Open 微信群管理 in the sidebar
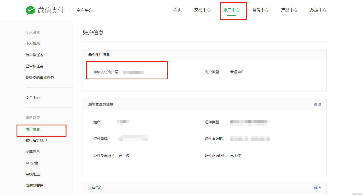 pyautogui.click(x=34, y=186)
